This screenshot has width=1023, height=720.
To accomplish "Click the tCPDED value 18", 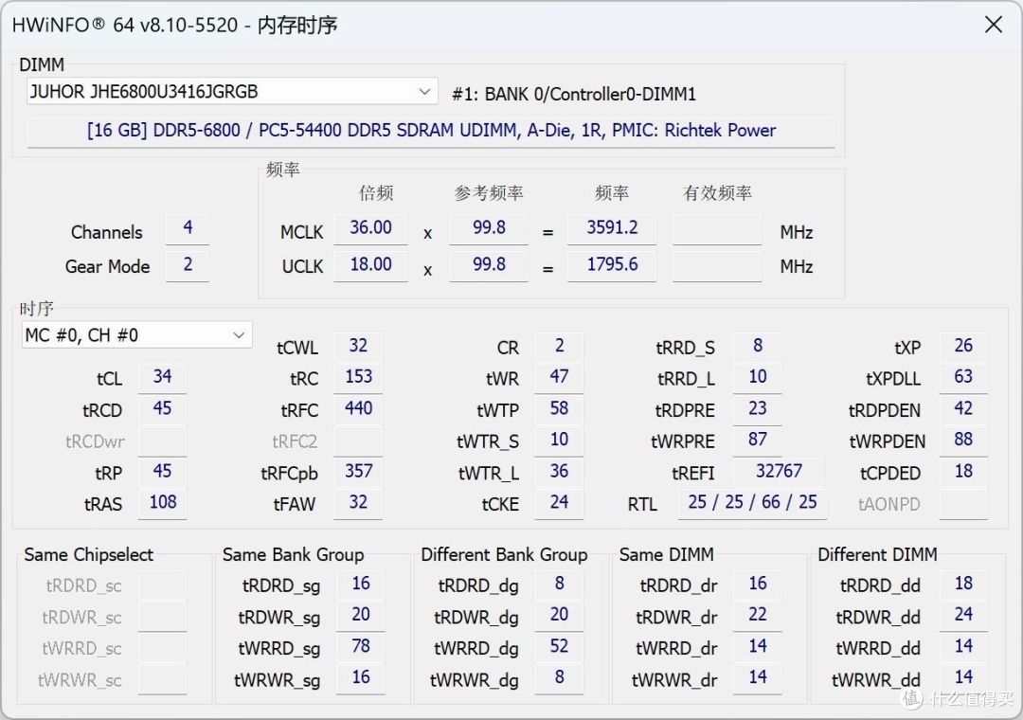I will pos(963,472).
